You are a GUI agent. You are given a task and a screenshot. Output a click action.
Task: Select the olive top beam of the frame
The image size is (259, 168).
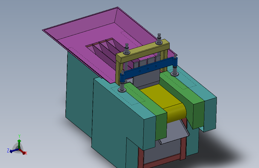[143, 51]
